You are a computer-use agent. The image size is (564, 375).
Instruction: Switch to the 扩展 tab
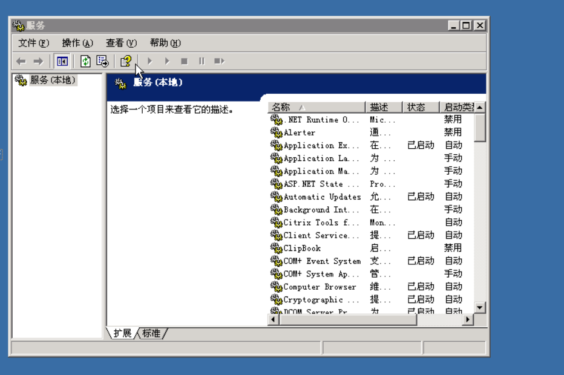coord(122,333)
